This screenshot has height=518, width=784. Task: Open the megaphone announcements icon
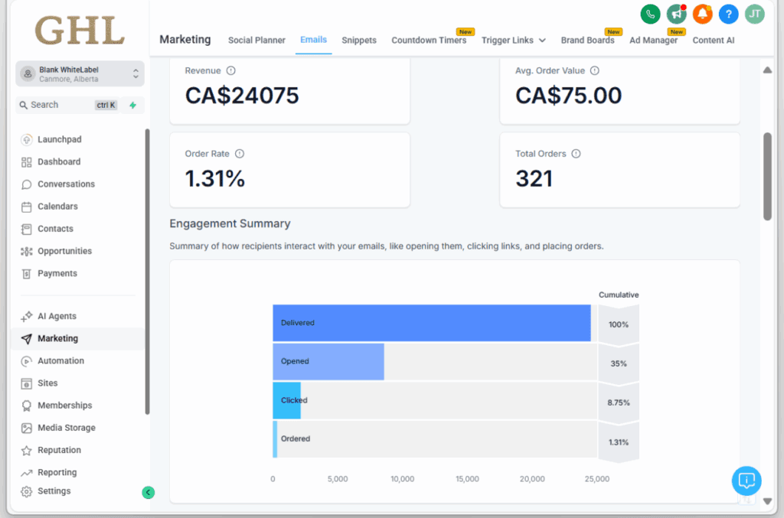tap(676, 14)
